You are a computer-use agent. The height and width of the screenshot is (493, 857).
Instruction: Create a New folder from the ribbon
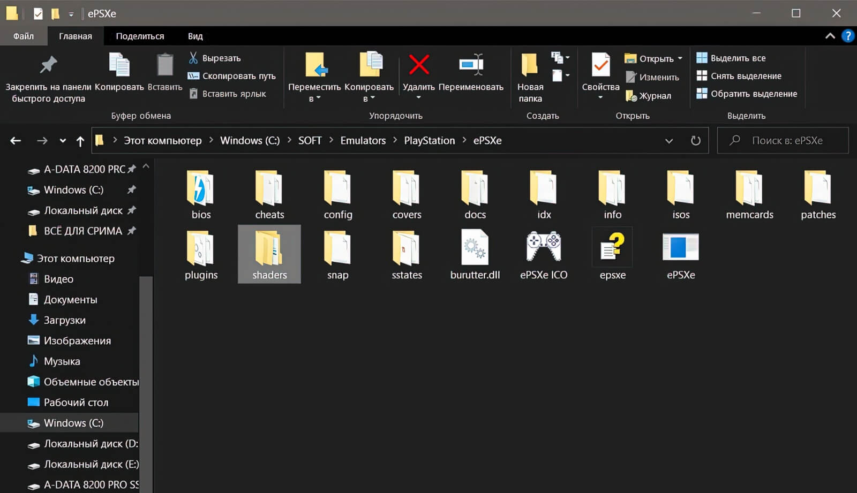(530, 78)
